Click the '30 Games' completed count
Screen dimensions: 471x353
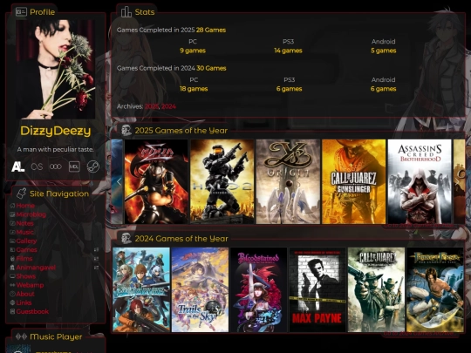pyautogui.click(x=211, y=68)
